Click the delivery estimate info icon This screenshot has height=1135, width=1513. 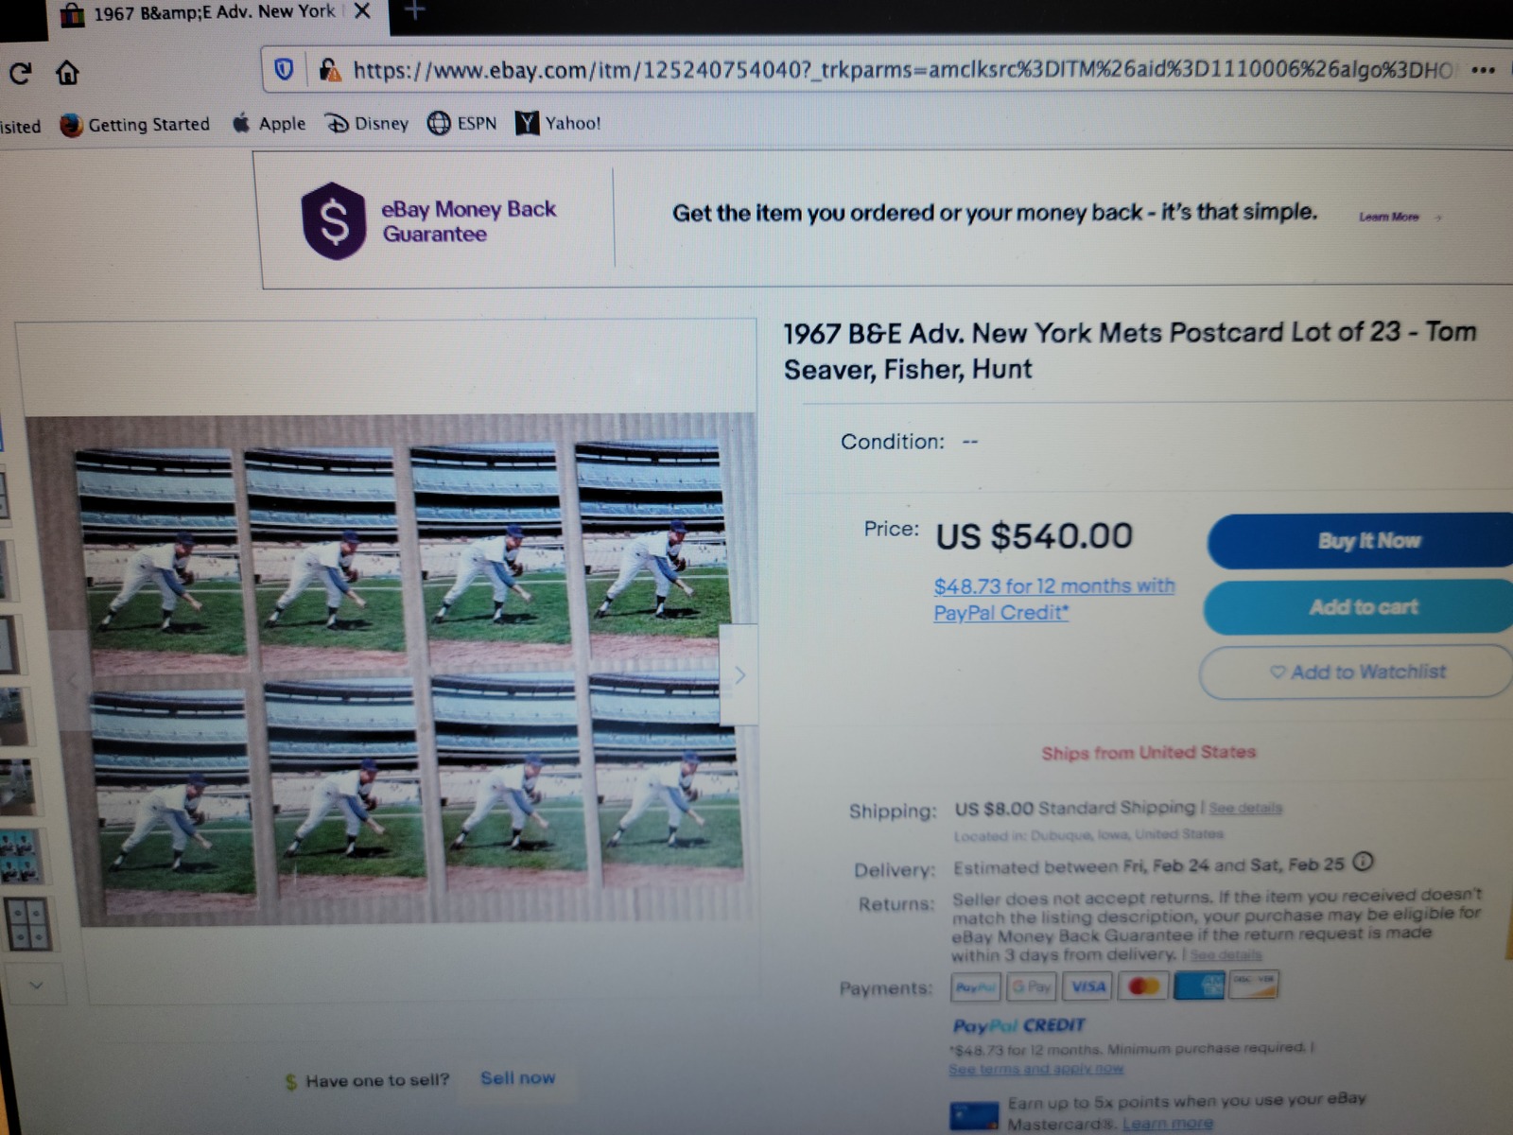point(1363,862)
